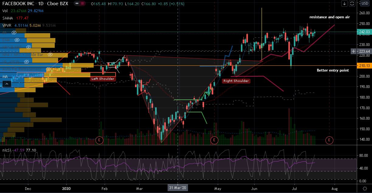
Task: Click the VPVR value 4.511M
Action: pyautogui.click(x=22, y=25)
